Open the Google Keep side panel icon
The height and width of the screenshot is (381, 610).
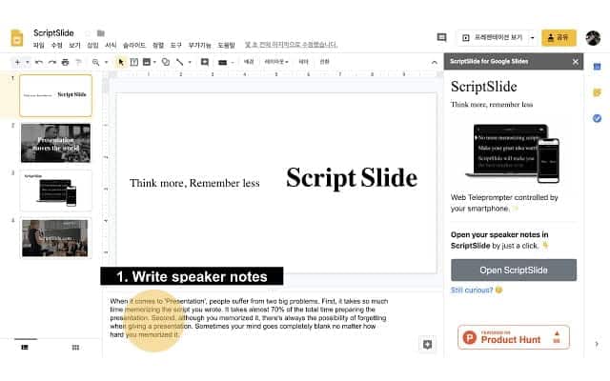(598, 92)
